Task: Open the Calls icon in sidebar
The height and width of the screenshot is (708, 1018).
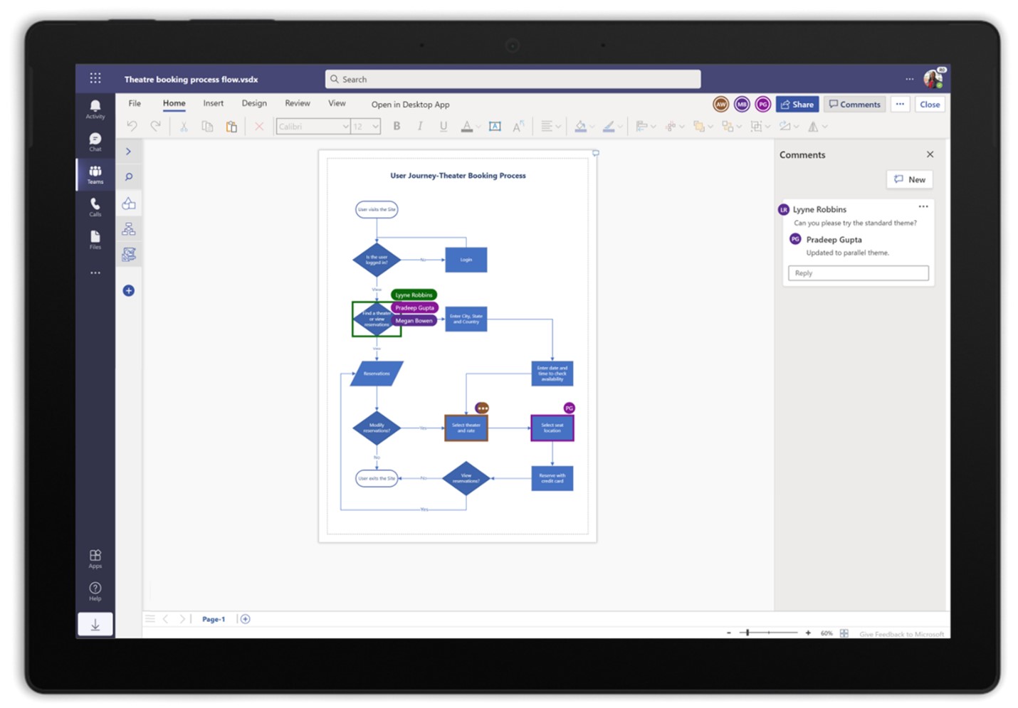Action: click(95, 207)
